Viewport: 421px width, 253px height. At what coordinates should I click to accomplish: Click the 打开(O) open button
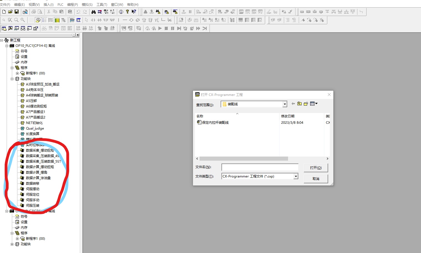[316, 168]
